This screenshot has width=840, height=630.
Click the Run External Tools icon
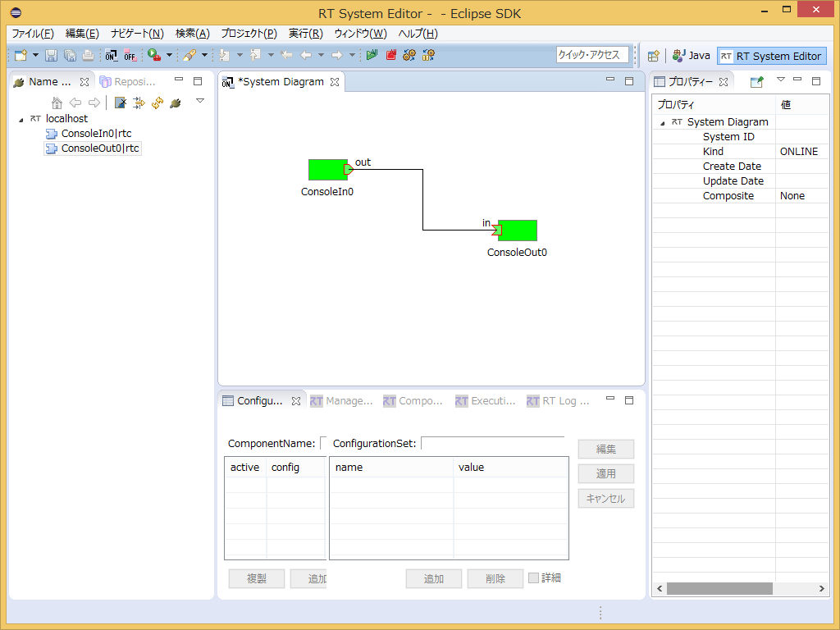pyautogui.click(x=154, y=55)
